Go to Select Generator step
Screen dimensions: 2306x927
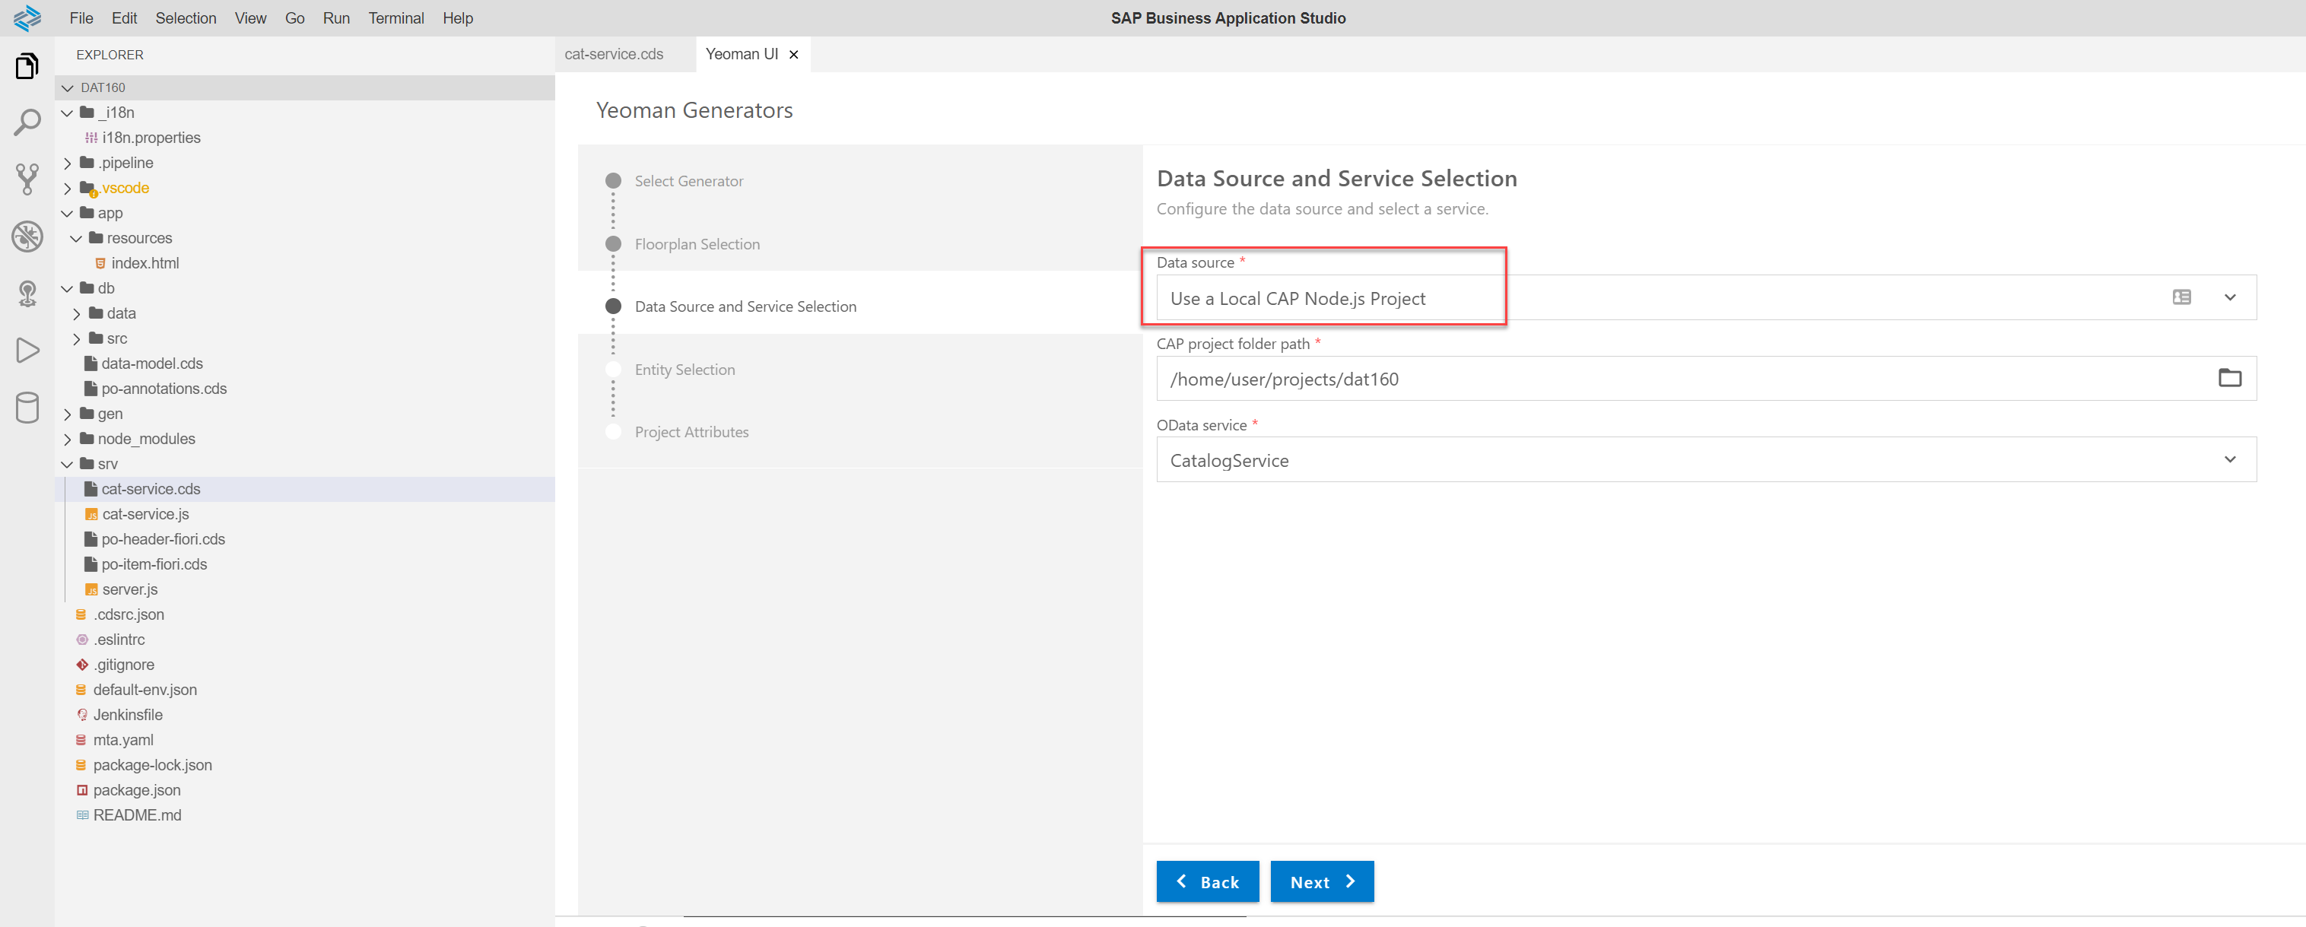click(689, 181)
